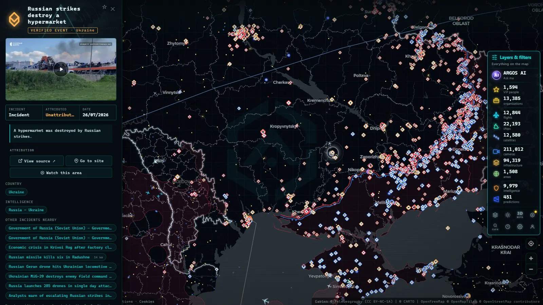
Task: Toggle the flights layer airplane icon
Action: click(496, 115)
